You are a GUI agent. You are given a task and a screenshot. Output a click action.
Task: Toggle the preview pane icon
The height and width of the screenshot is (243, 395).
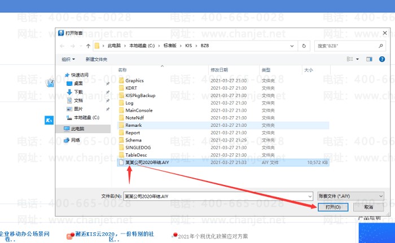point(370,59)
